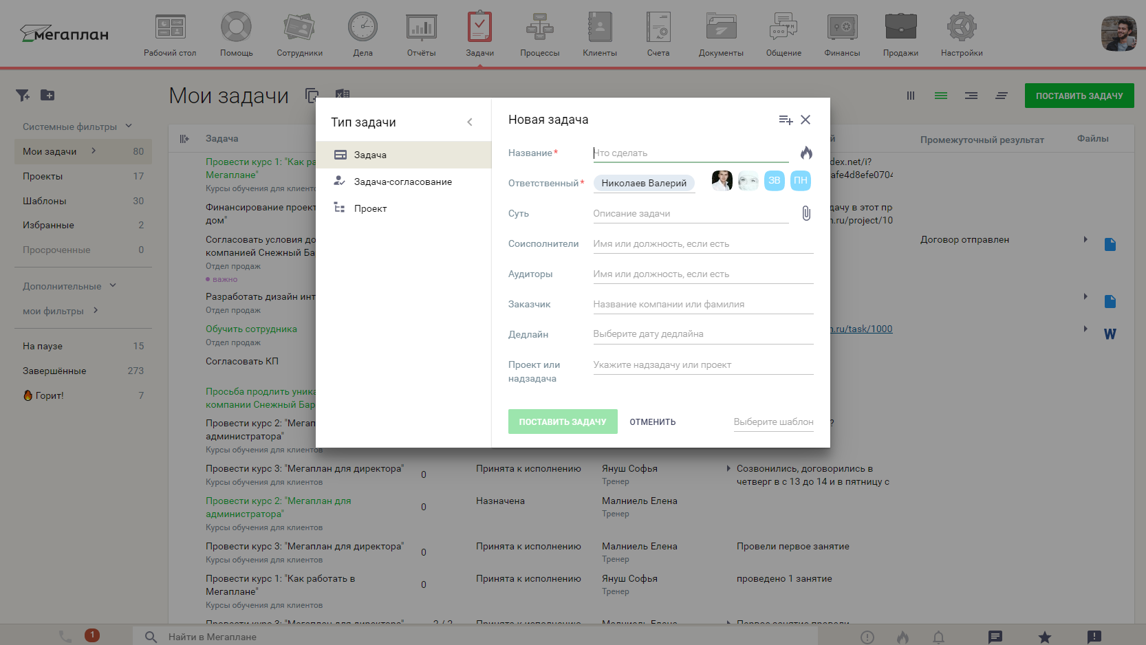Click the Описание задачи field
The height and width of the screenshot is (645, 1146).
[x=691, y=213]
